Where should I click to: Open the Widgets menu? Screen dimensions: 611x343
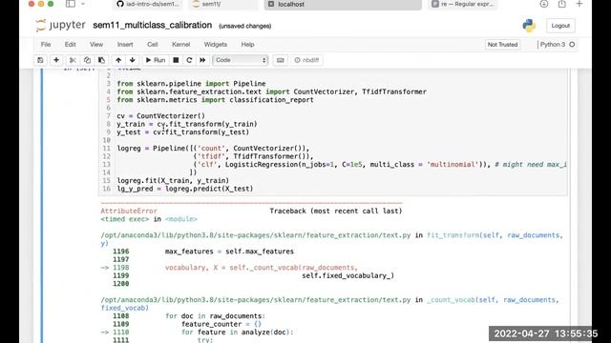coord(216,45)
